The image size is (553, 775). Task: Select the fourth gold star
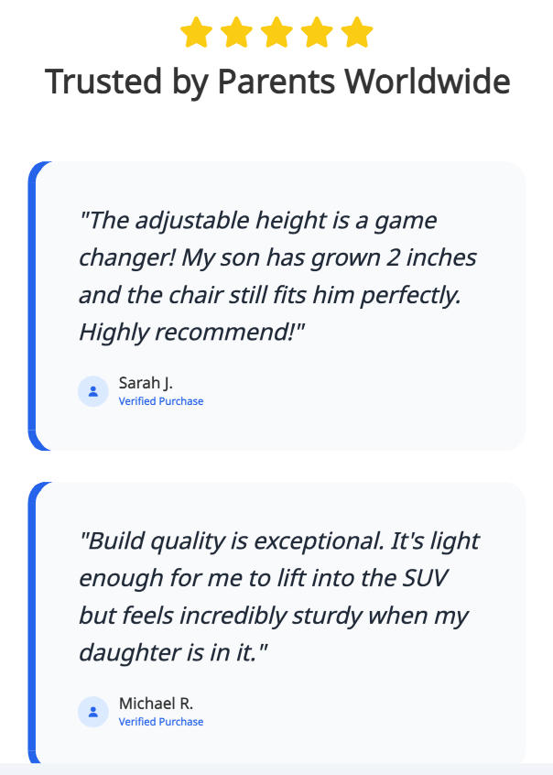pyautogui.click(x=317, y=32)
